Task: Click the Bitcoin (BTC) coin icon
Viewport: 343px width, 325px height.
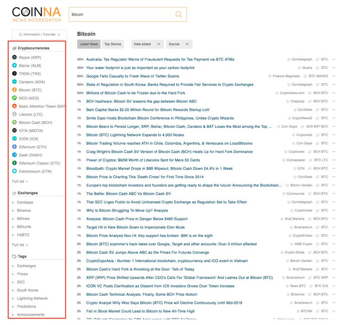Action: (x=15, y=90)
